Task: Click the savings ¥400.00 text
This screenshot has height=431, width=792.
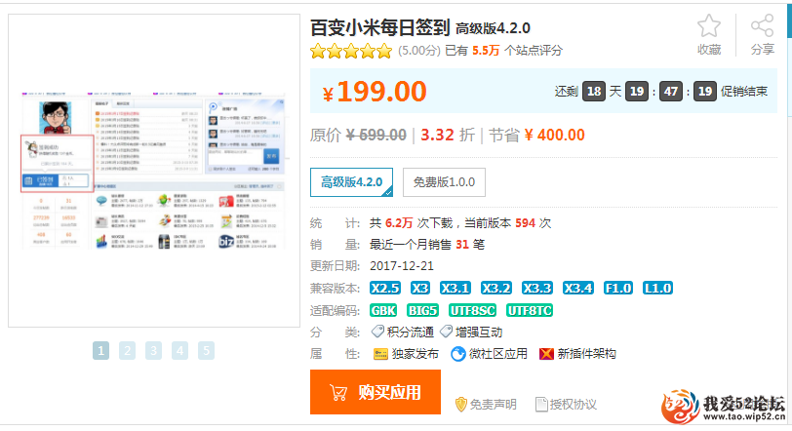Action: pos(555,136)
